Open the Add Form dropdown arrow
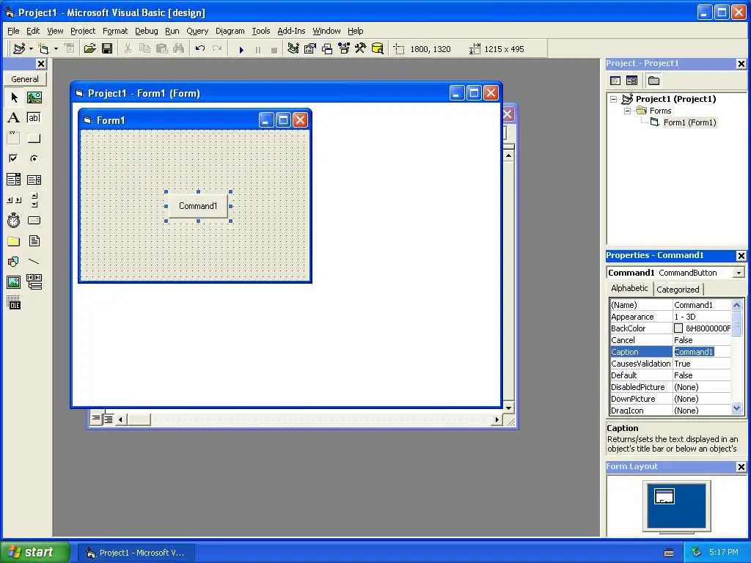Screen dimensions: 751x563 56,49
